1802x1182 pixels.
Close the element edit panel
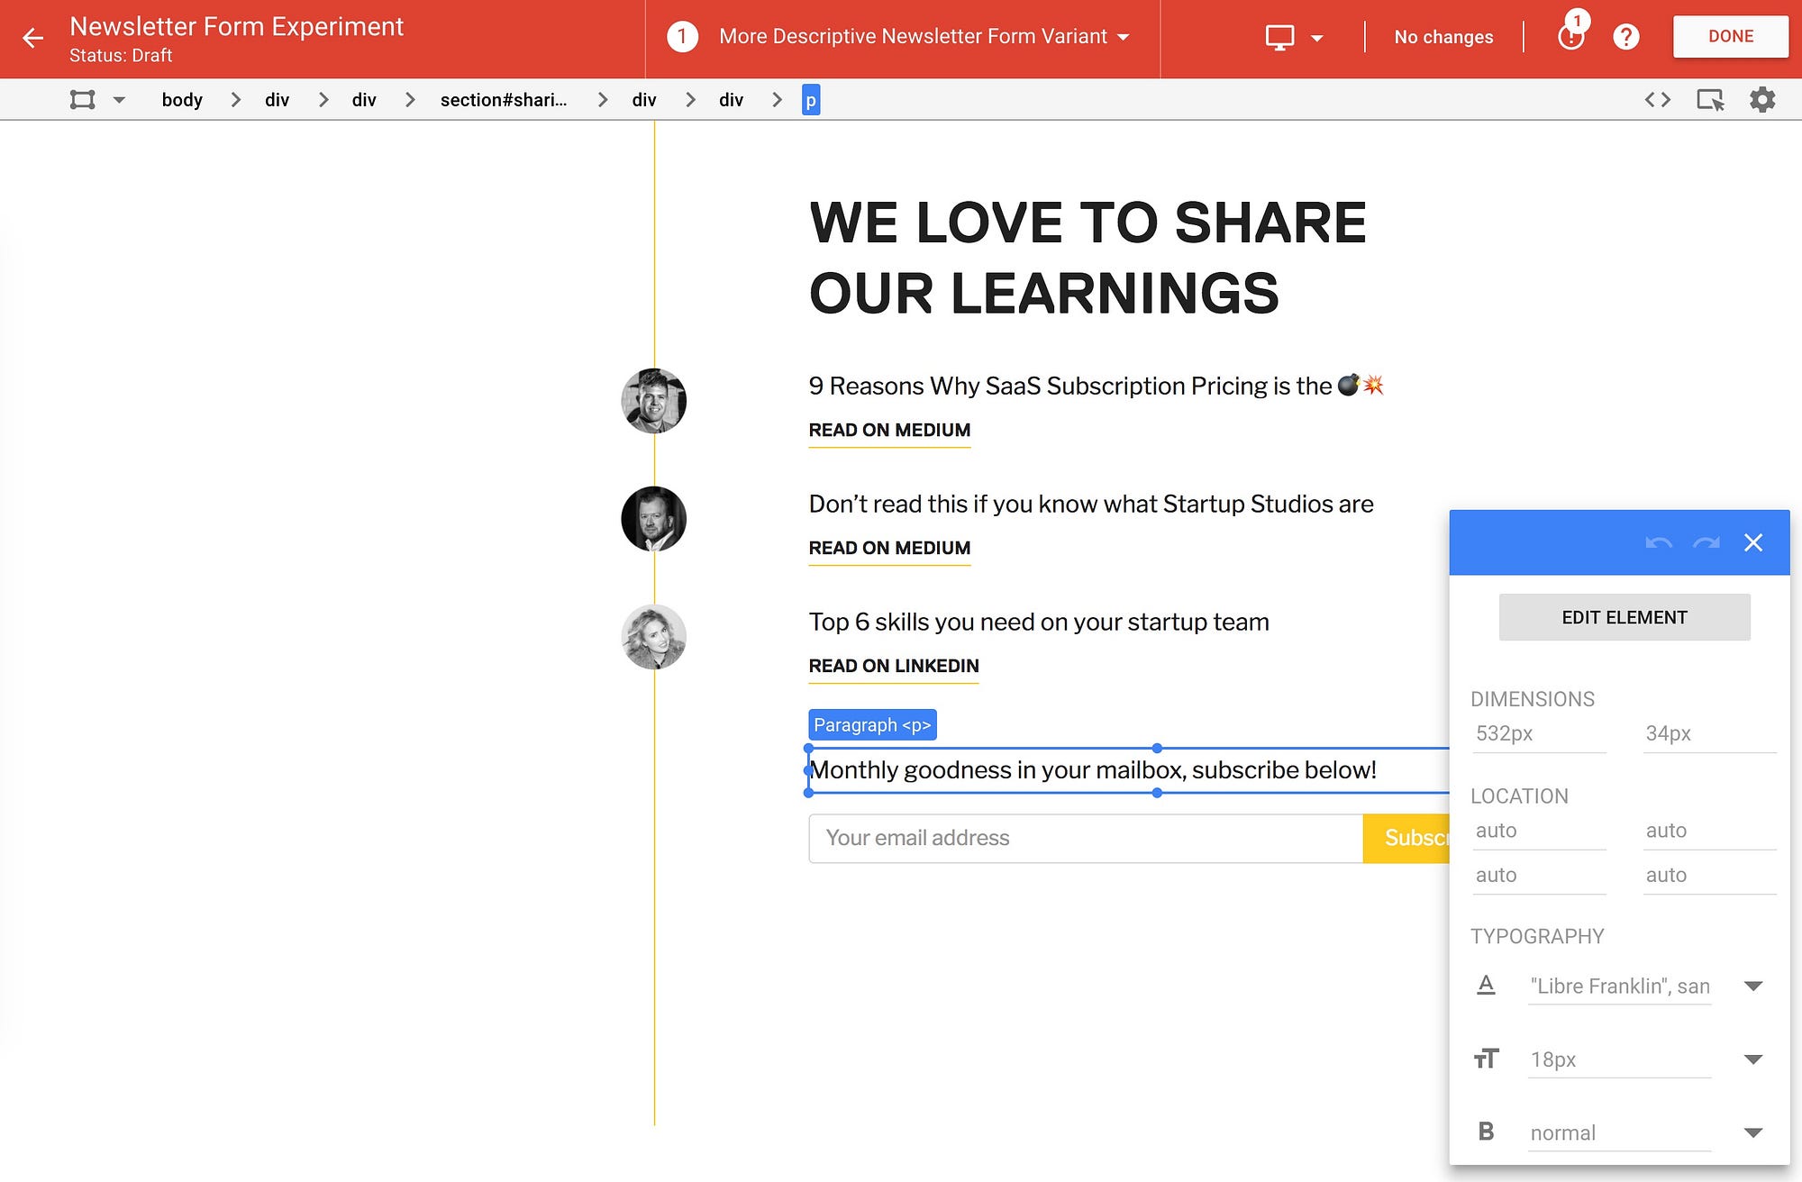click(1752, 542)
